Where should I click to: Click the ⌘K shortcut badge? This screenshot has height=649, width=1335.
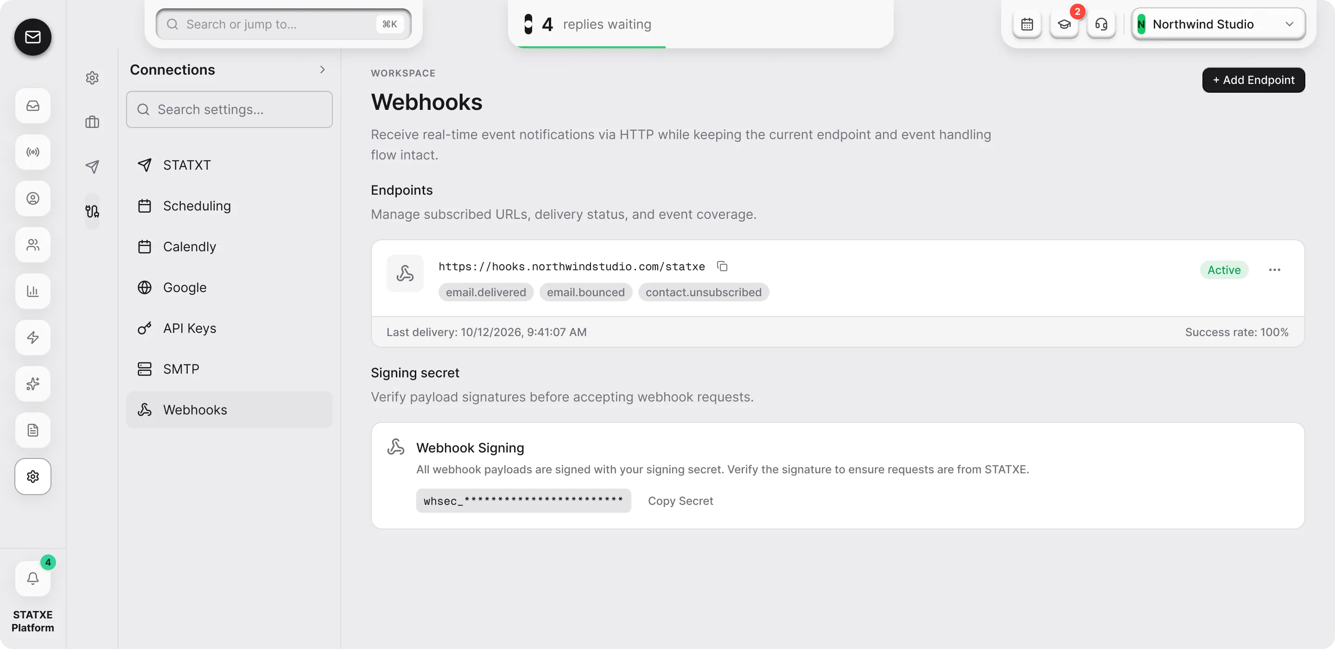tap(390, 25)
